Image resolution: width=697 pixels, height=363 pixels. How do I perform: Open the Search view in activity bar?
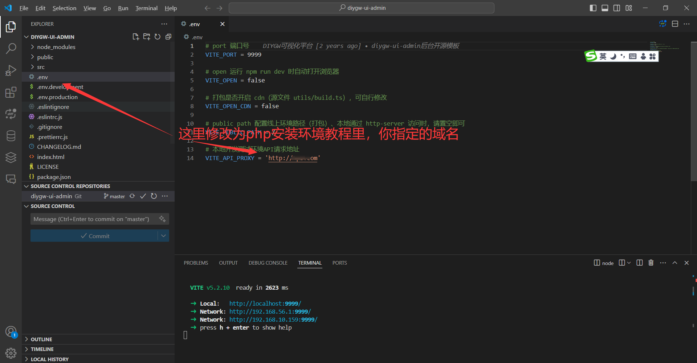click(x=11, y=48)
